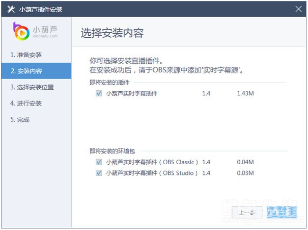The width and height of the screenshot is (308, 230).
Task: Click the OBS来源 instruction line
Action: pos(166,70)
